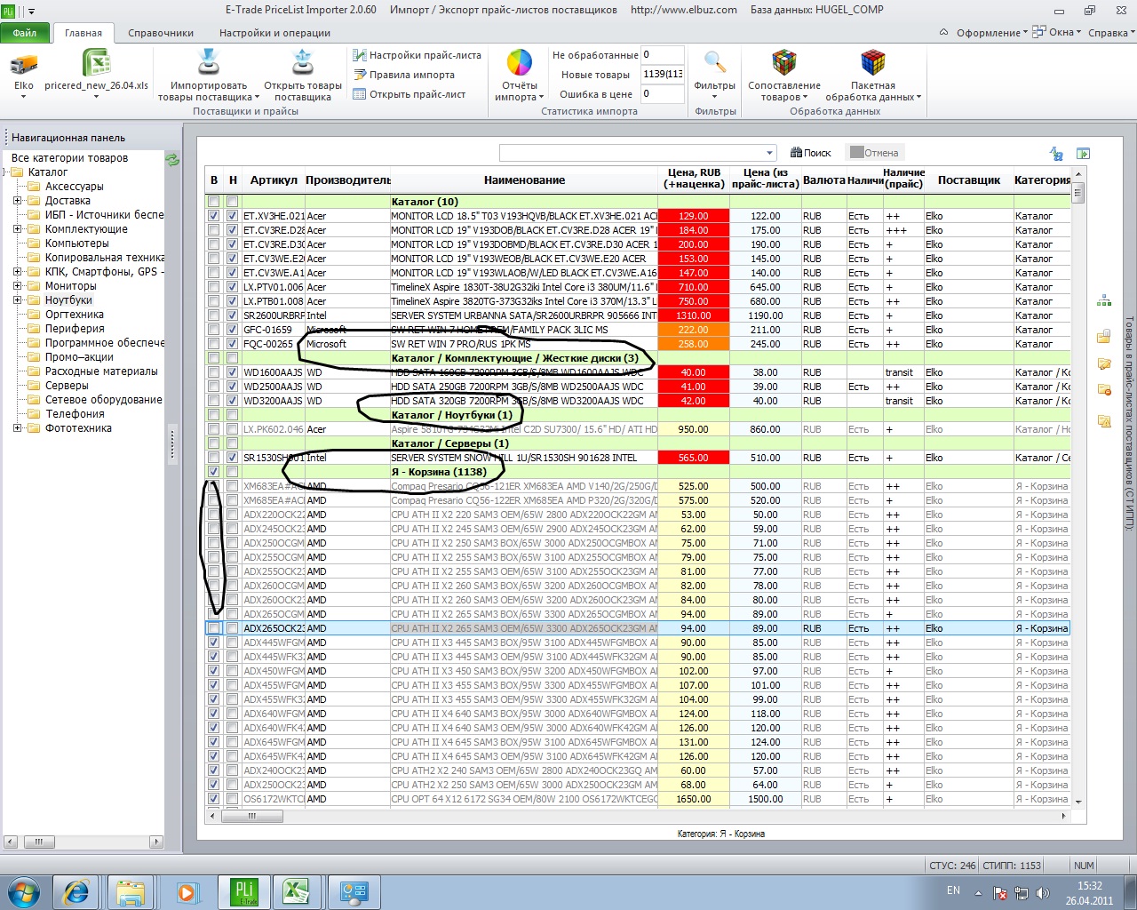Open the Окна dropdown menu

pos(1059,33)
